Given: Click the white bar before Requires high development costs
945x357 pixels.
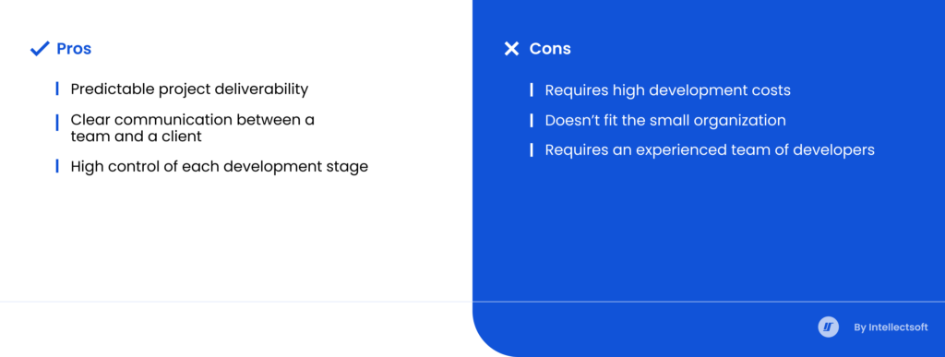Looking at the screenshot, I should click(531, 90).
